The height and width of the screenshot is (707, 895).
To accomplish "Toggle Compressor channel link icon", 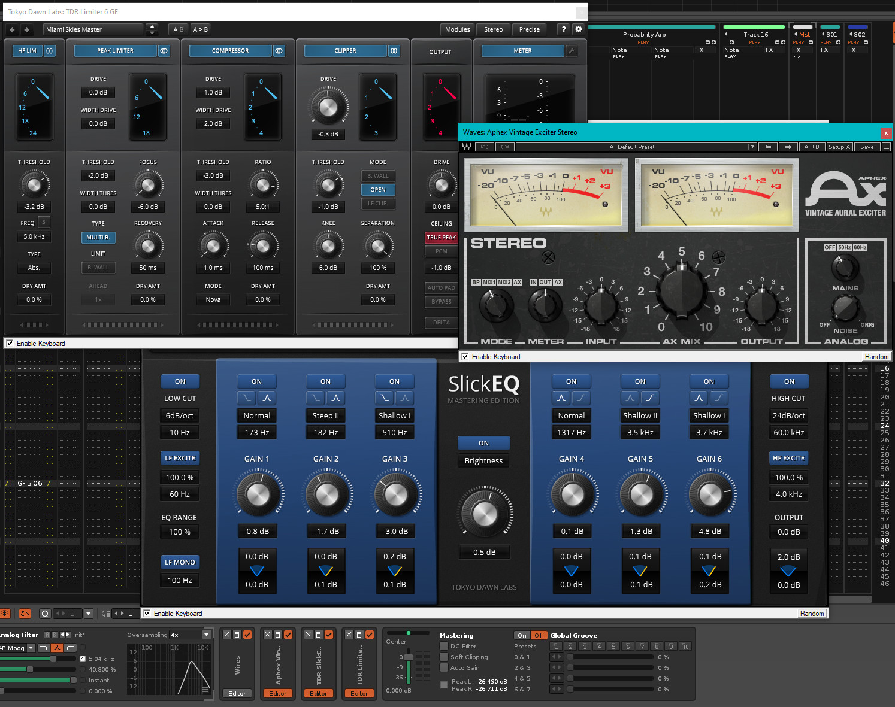I will [279, 51].
